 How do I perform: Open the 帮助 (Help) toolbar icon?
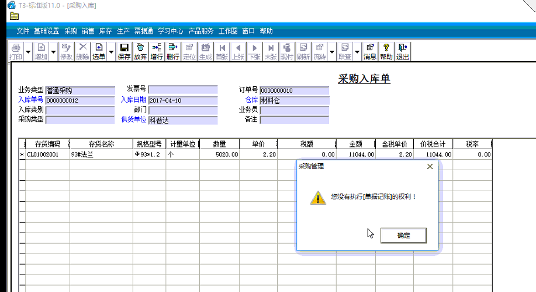coord(386,51)
